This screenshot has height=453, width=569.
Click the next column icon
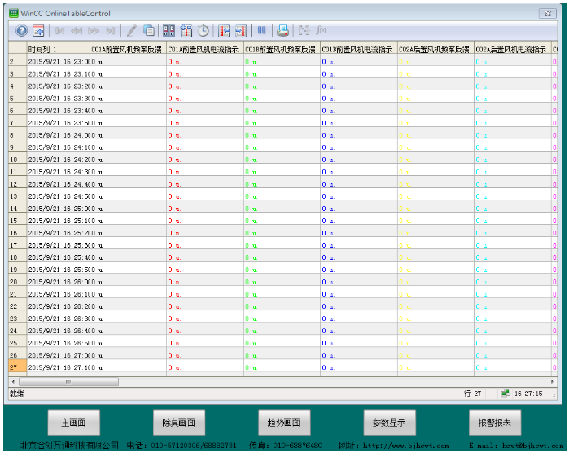point(241,31)
